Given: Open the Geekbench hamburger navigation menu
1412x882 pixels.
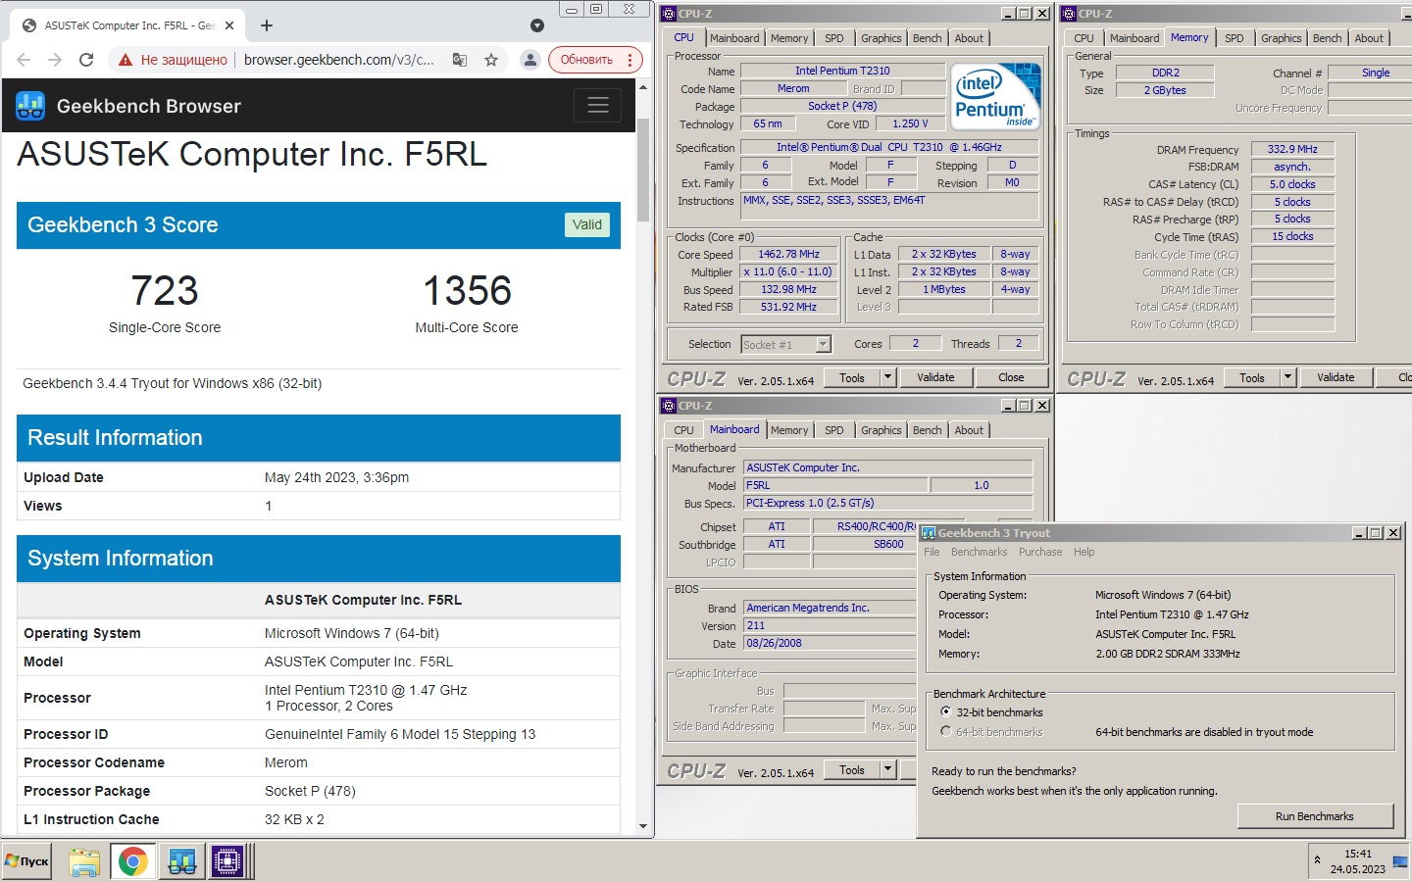Looking at the screenshot, I should (x=598, y=105).
